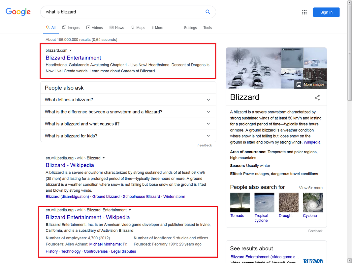Expand 'What is a blizzard and what causes it?'
352x263 pixels.
point(128,124)
